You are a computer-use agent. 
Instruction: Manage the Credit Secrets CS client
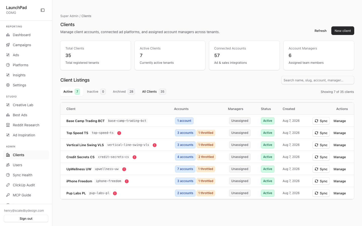pos(340,157)
